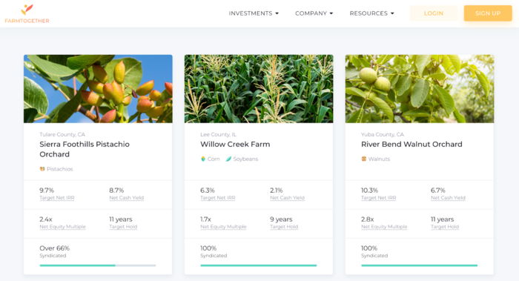Open the Resources dropdown menu
The width and height of the screenshot is (519, 281).
[371, 13]
